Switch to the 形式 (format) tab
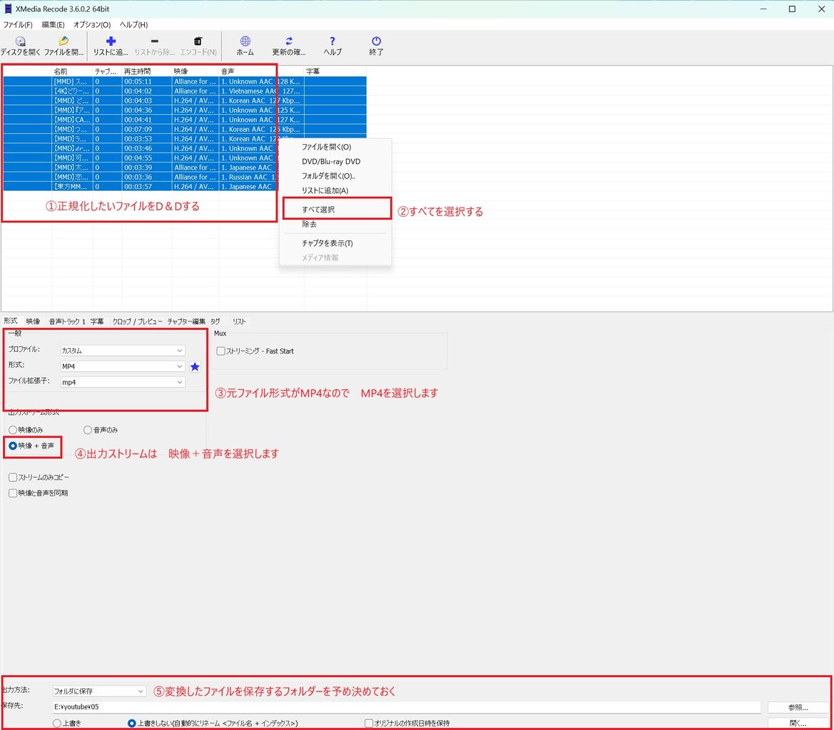 pos(11,322)
